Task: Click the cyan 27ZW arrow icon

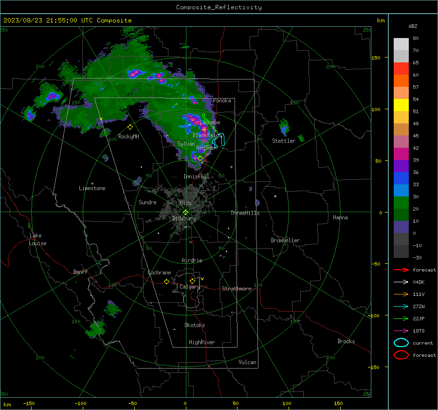Action: [401, 307]
